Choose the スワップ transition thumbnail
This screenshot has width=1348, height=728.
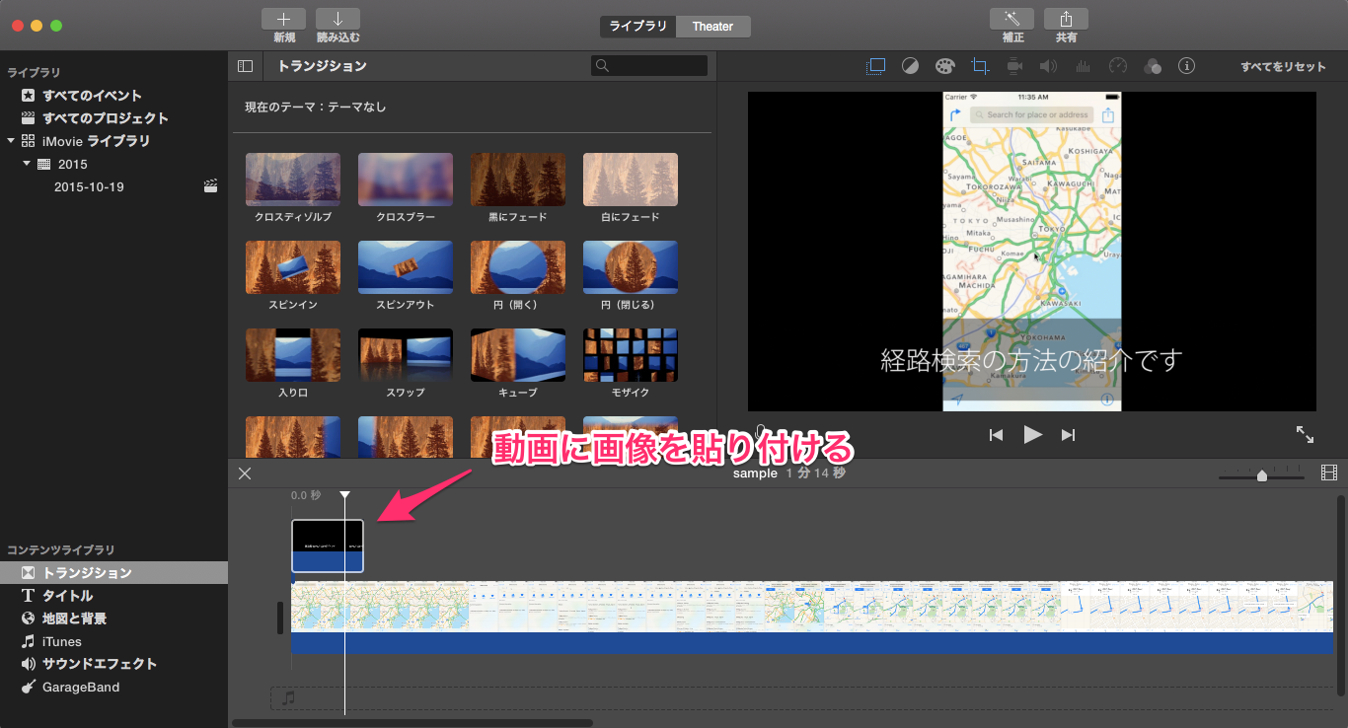(x=406, y=355)
